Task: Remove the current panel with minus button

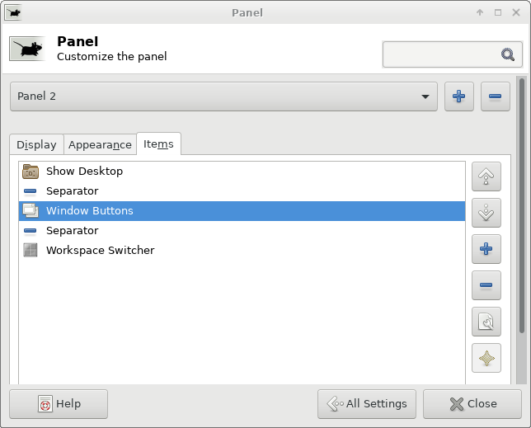Action: coord(495,96)
